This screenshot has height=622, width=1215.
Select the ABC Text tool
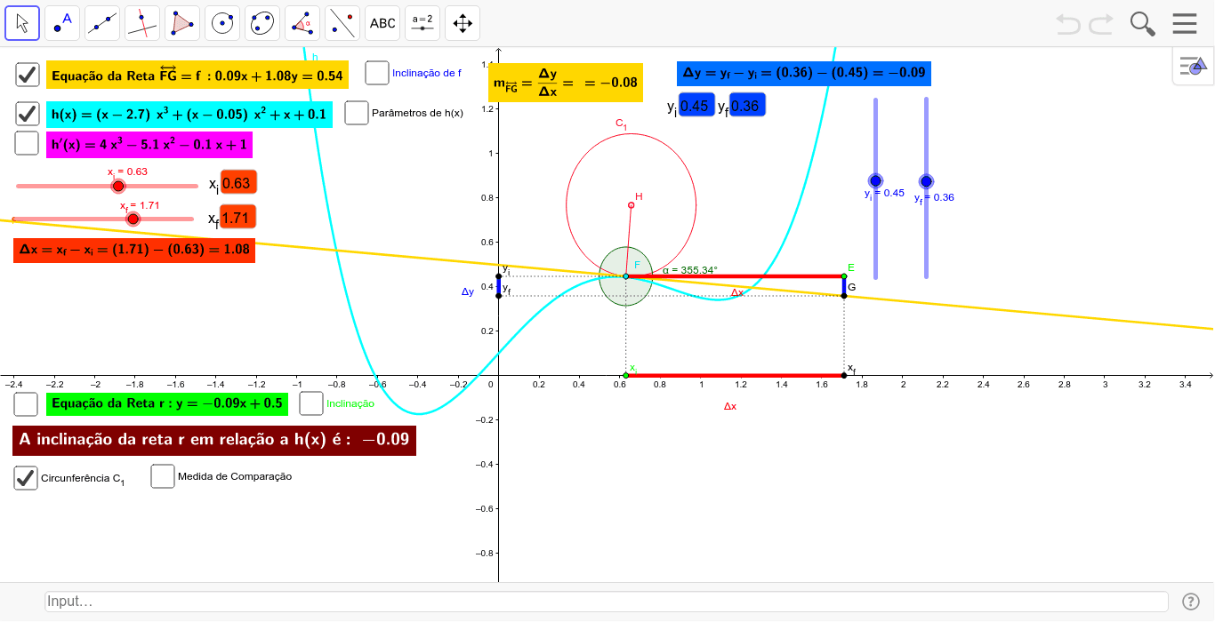[382, 23]
